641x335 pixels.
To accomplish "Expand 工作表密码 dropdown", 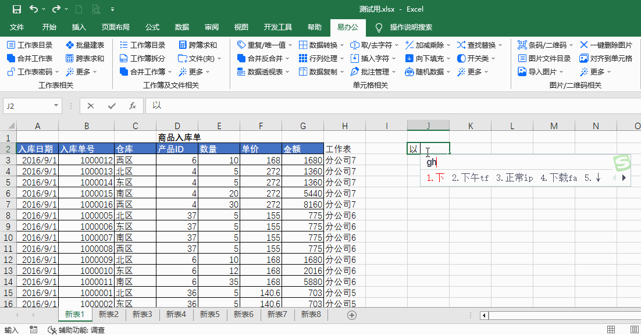I will 57,72.
